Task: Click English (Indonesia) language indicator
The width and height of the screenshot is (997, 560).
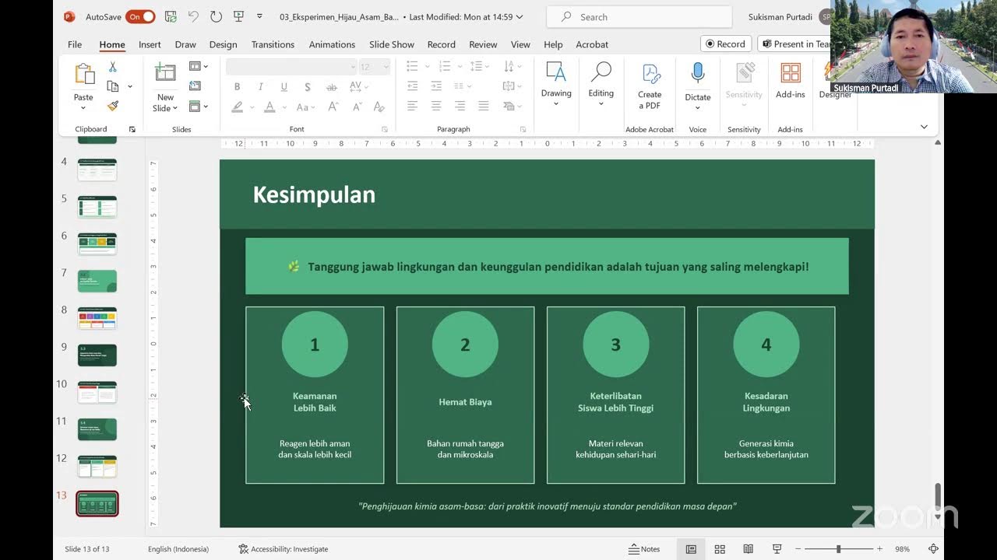Action: pos(178,549)
